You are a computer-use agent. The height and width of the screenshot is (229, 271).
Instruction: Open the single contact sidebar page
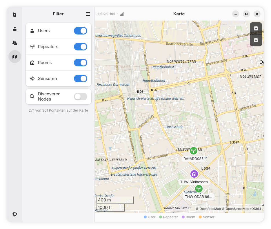15,29
